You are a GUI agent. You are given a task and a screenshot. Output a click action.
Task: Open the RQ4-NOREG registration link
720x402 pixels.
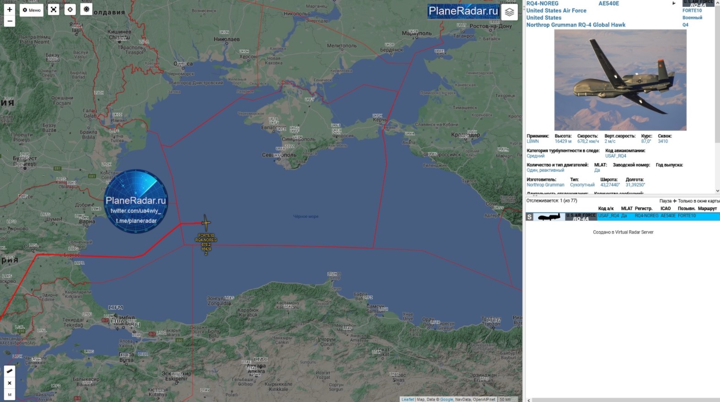coord(542,3)
